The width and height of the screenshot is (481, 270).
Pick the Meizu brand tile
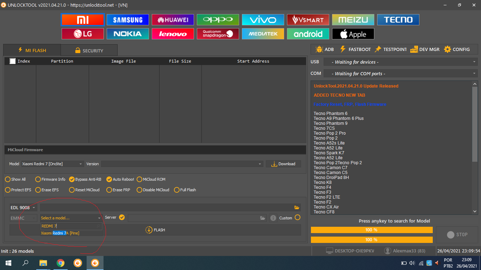click(x=353, y=20)
